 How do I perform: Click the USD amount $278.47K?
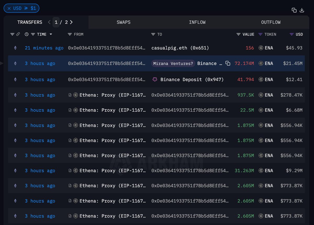291,95
